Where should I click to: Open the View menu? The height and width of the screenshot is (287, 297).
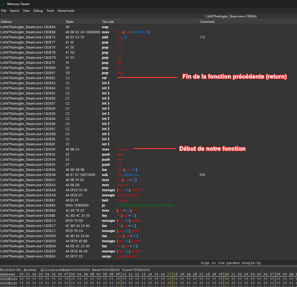[x=26, y=11]
